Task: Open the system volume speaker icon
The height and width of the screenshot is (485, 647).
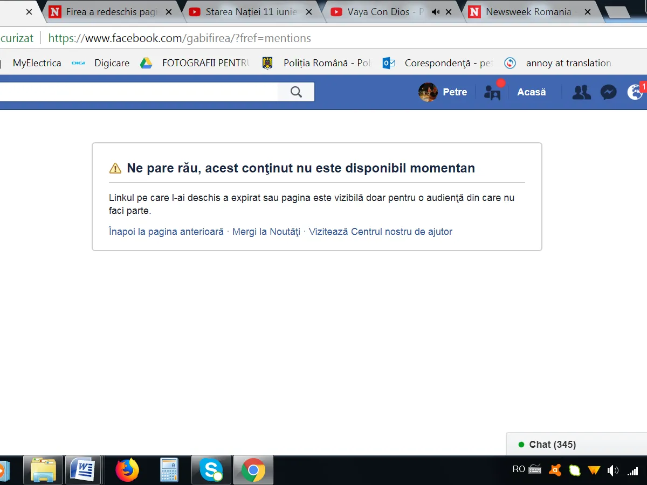Action: coord(613,470)
